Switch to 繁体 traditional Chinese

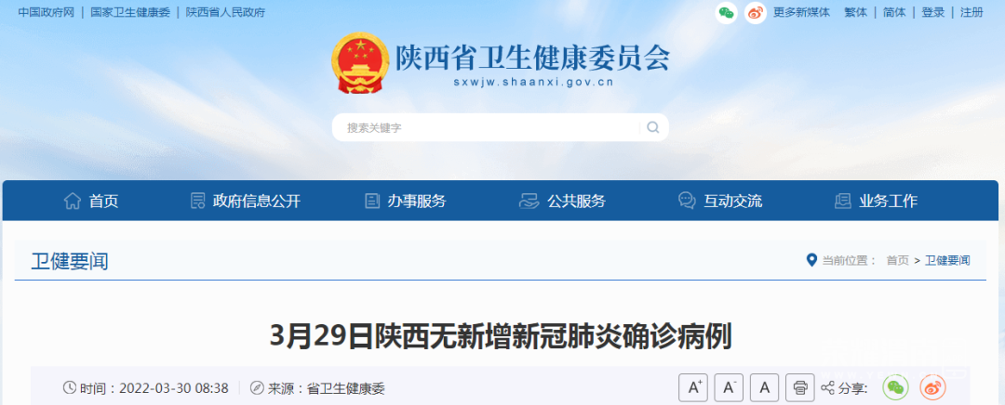855,12
